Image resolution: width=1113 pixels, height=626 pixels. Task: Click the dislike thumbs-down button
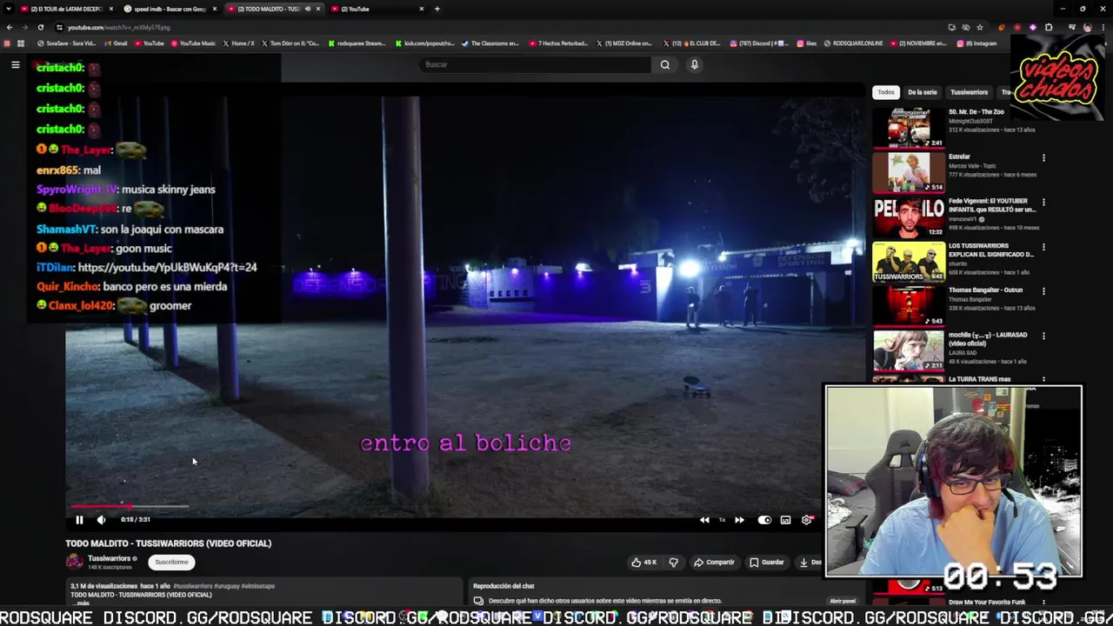(673, 563)
